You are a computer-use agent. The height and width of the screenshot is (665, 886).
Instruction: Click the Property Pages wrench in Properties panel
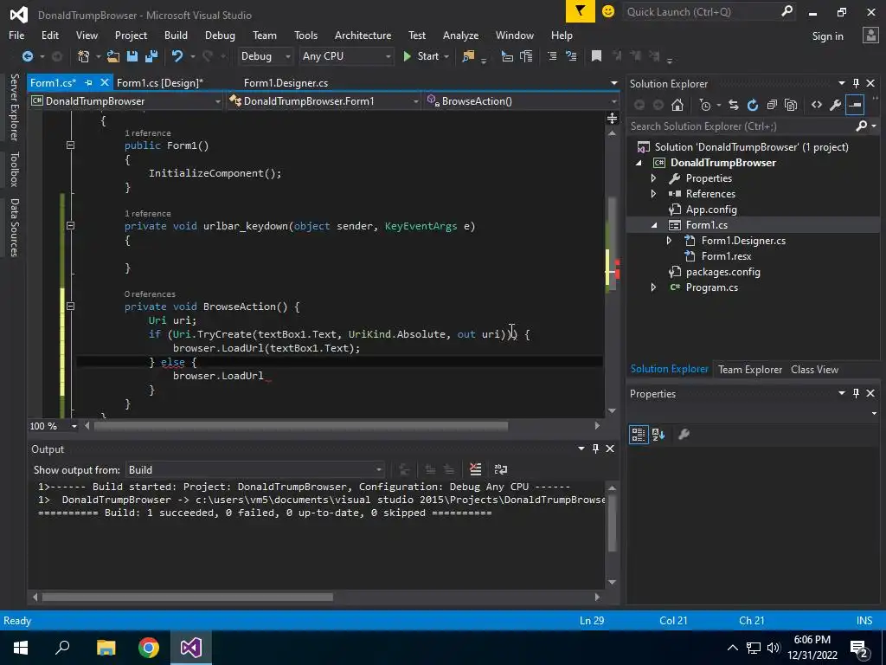coord(684,435)
